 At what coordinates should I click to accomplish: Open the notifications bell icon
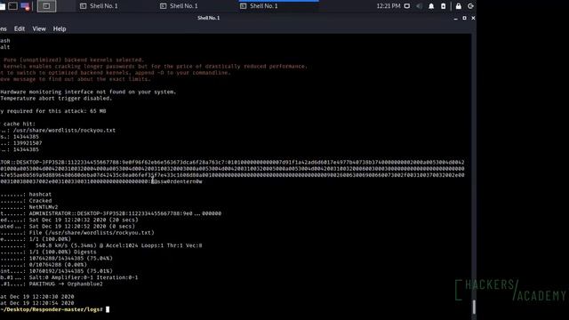tap(431, 6)
